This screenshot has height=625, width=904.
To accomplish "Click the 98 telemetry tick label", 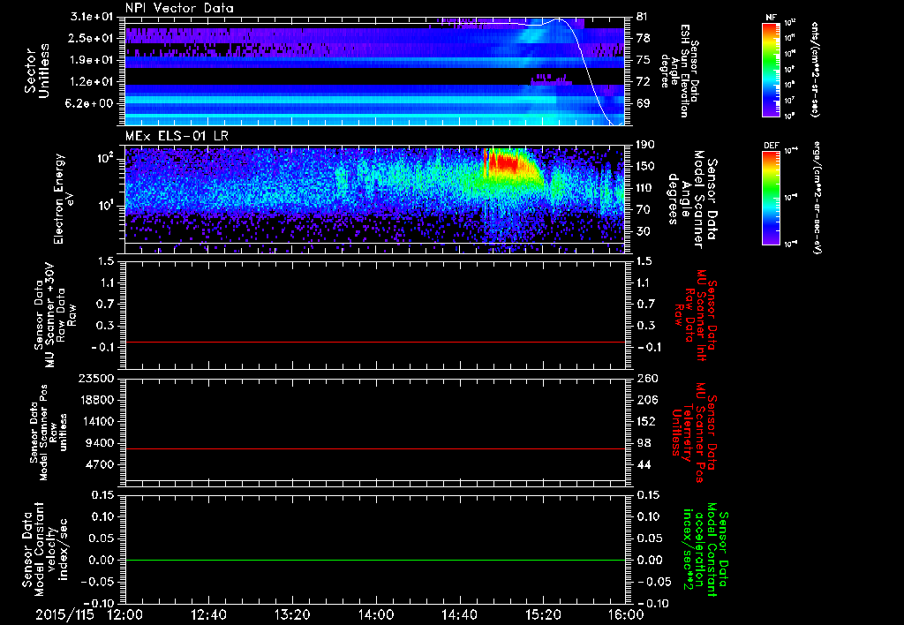I will pyautogui.click(x=644, y=443).
